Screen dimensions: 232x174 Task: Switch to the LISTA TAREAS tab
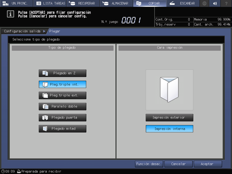click(x=50, y=3)
